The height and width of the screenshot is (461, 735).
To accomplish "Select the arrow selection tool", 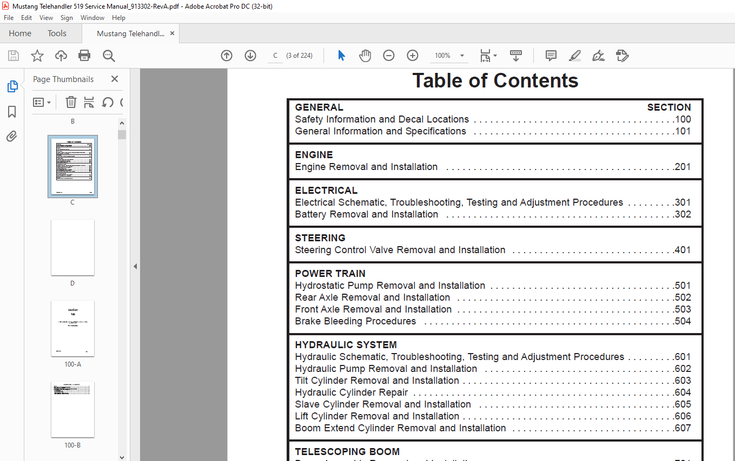I will pyautogui.click(x=341, y=56).
